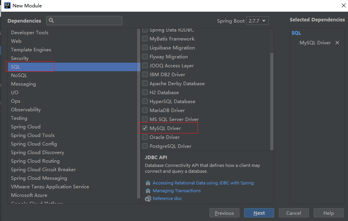Select the Web category in list
The width and height of the screenshot is (348, 221).
tap(16, 41)
